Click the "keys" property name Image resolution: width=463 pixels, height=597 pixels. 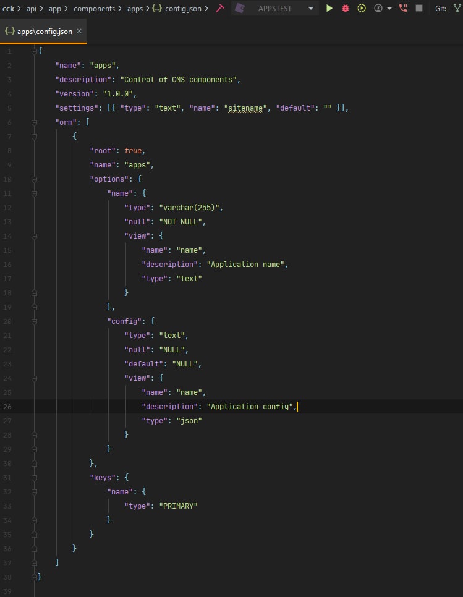[103, 478]
